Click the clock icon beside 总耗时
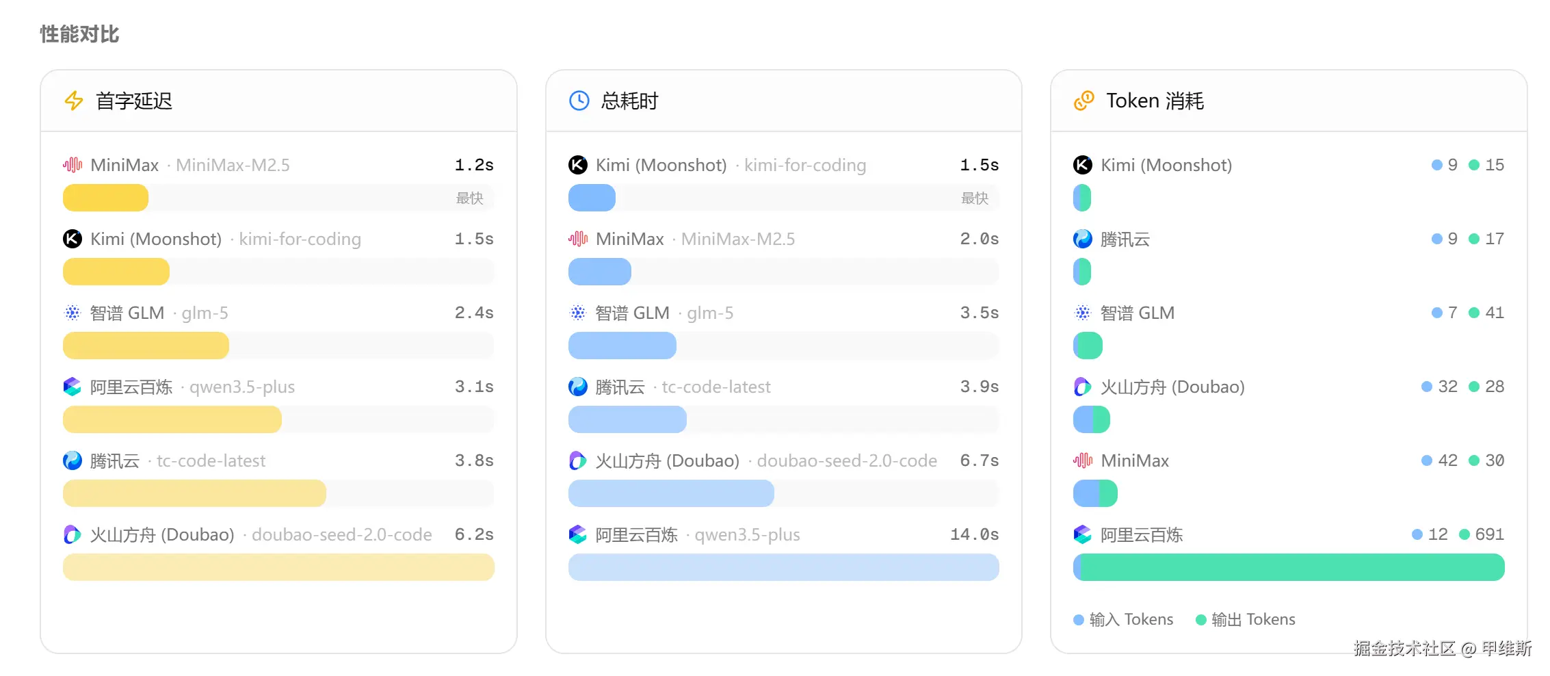Image resolution: width=1550 pixels, height=676 pixels. tap(579, 101)
